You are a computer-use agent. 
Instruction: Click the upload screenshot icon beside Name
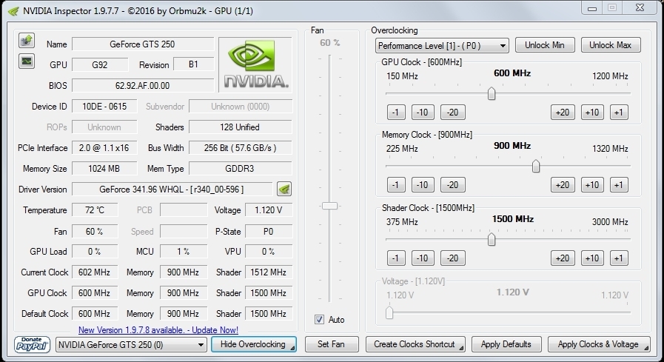tap(27, 41)
